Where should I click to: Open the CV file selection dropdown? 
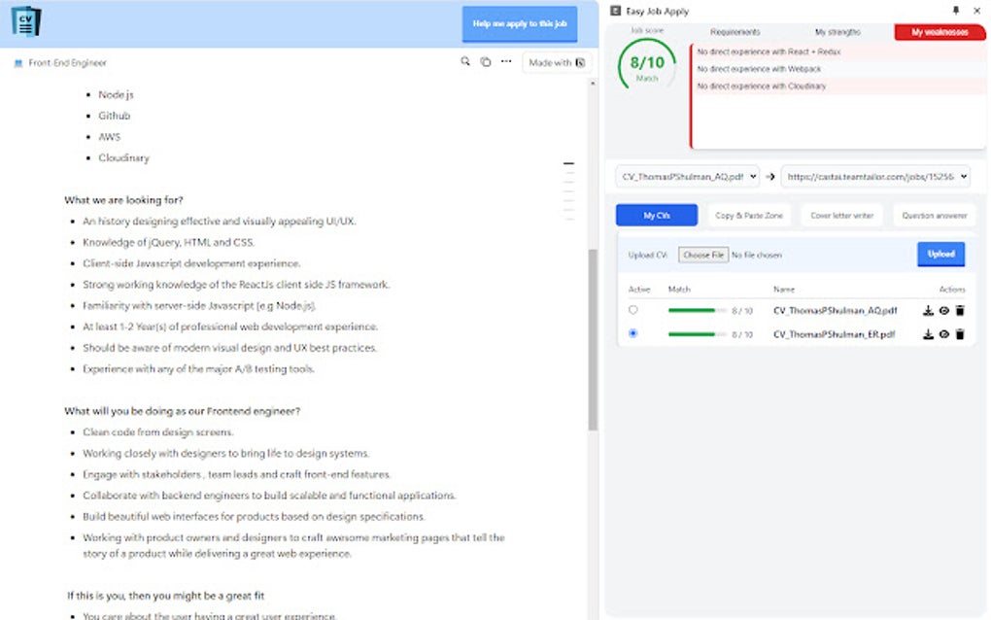(x=690, y=177)
